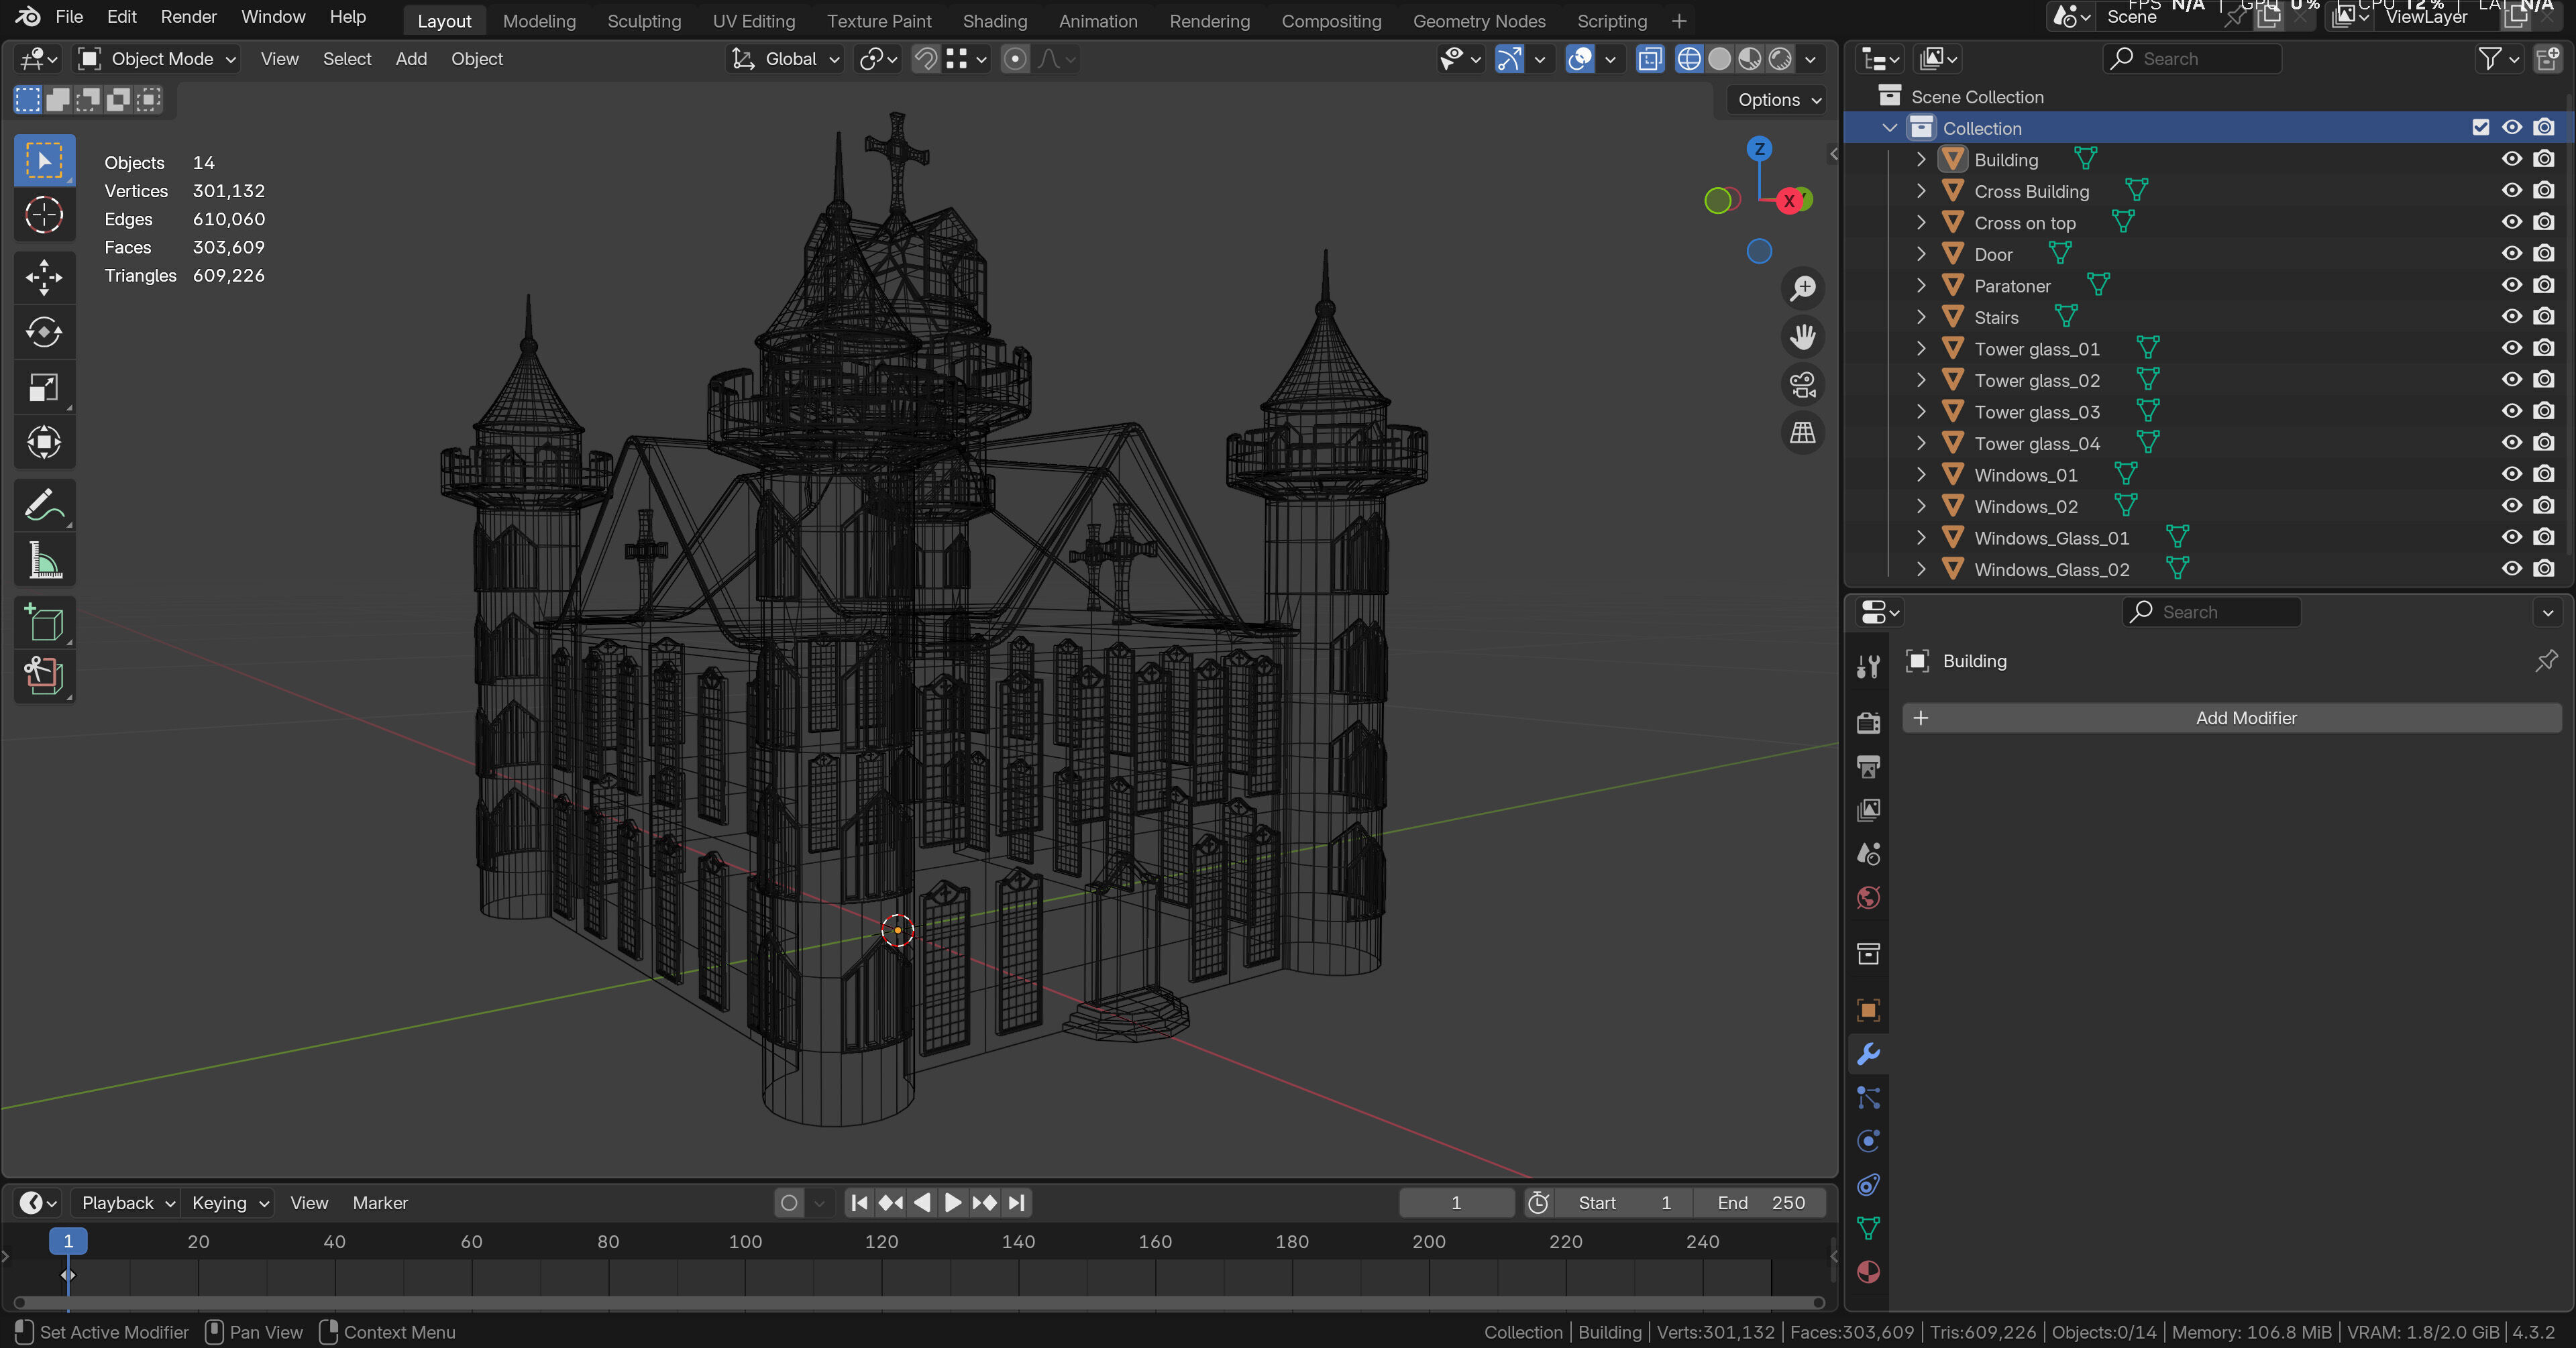Click the pan view hand icon
Image resolution: width=2576 pixels, height=1348 pixels.
pyautogui.click(x=1802, y=337)
